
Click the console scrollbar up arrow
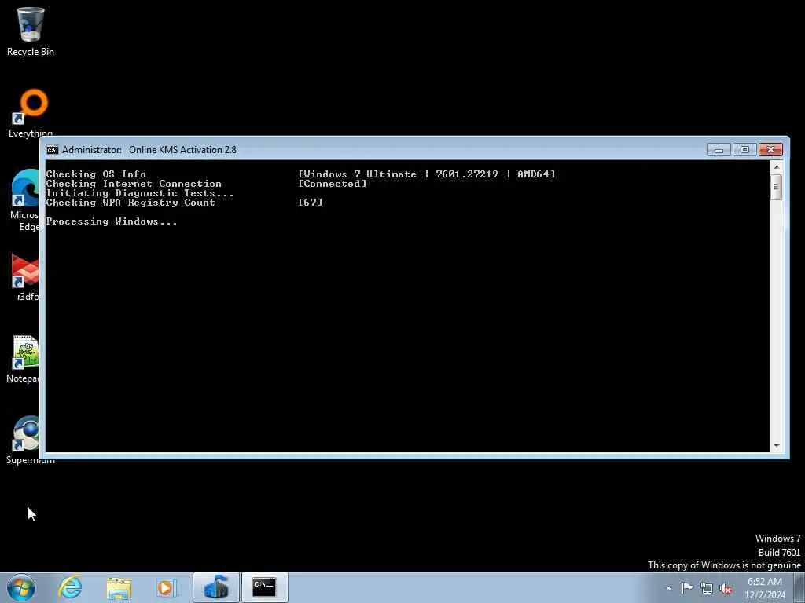[x=776, y=167]
